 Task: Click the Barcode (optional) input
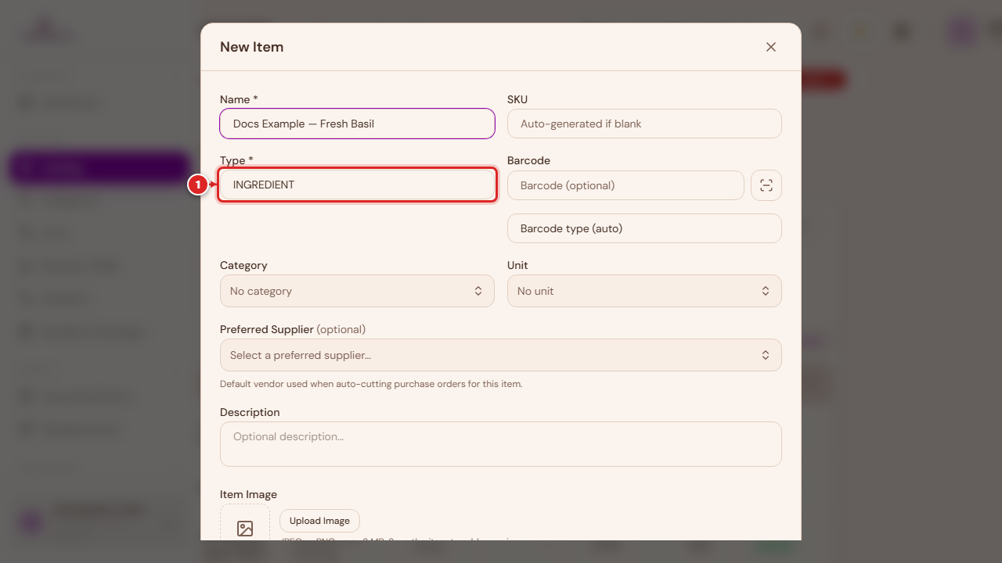625,185
